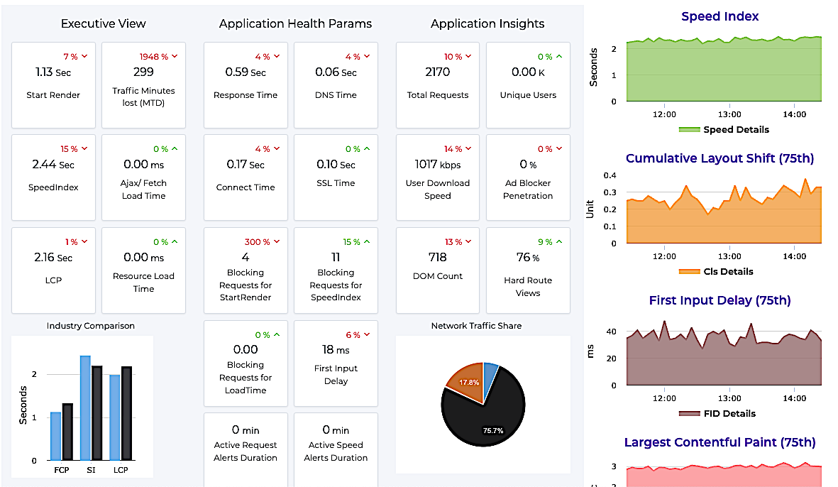Click the Cumulative Layout Shift chart title

point(720,158)
